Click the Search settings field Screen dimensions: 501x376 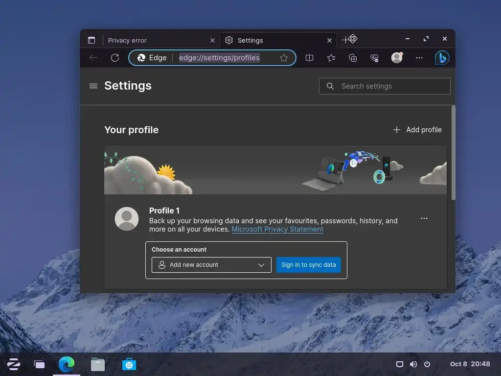coord(385,86)
